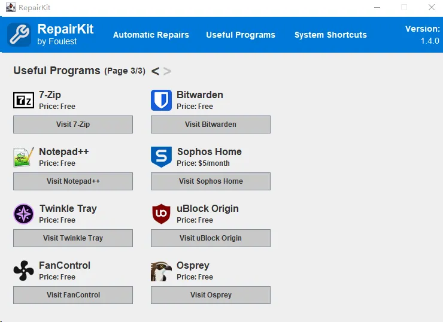This screenshot has width=443, height=322.
Task: Click the 'Price: $5/month' text
Action: (x=203, y=163)
